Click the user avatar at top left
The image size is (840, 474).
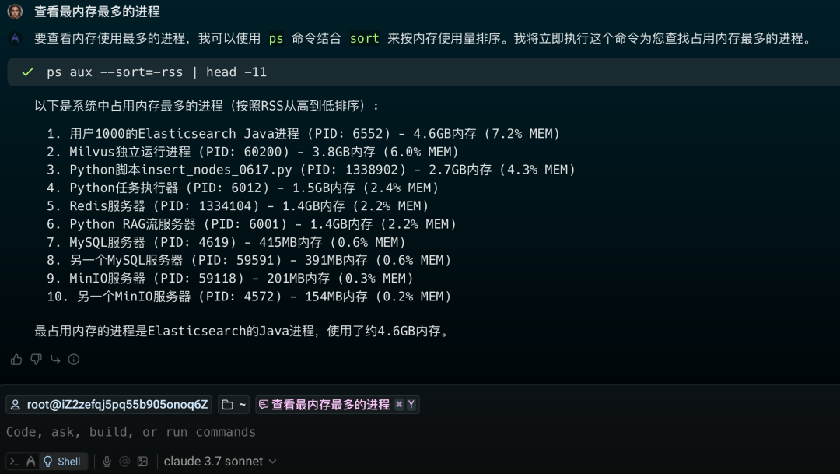pos(15,12)
